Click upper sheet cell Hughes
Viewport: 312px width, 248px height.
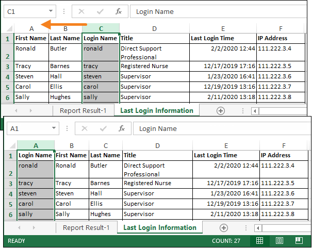[x=65, y=97]
